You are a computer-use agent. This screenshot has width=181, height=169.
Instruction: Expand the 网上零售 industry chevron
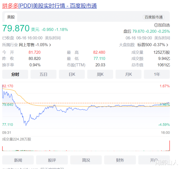click(50, 45)
